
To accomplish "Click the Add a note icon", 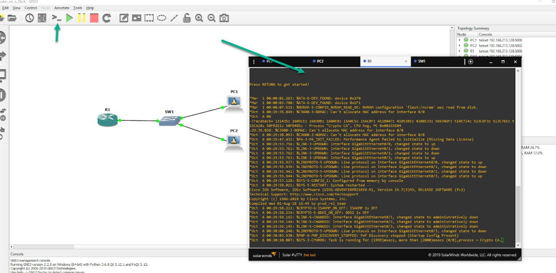I will click(124, 18).
